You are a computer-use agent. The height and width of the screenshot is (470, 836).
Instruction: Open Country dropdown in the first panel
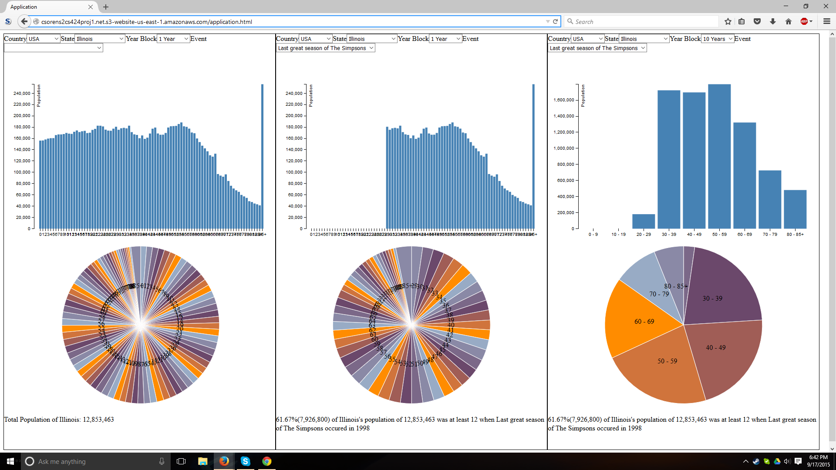point(43,39)
